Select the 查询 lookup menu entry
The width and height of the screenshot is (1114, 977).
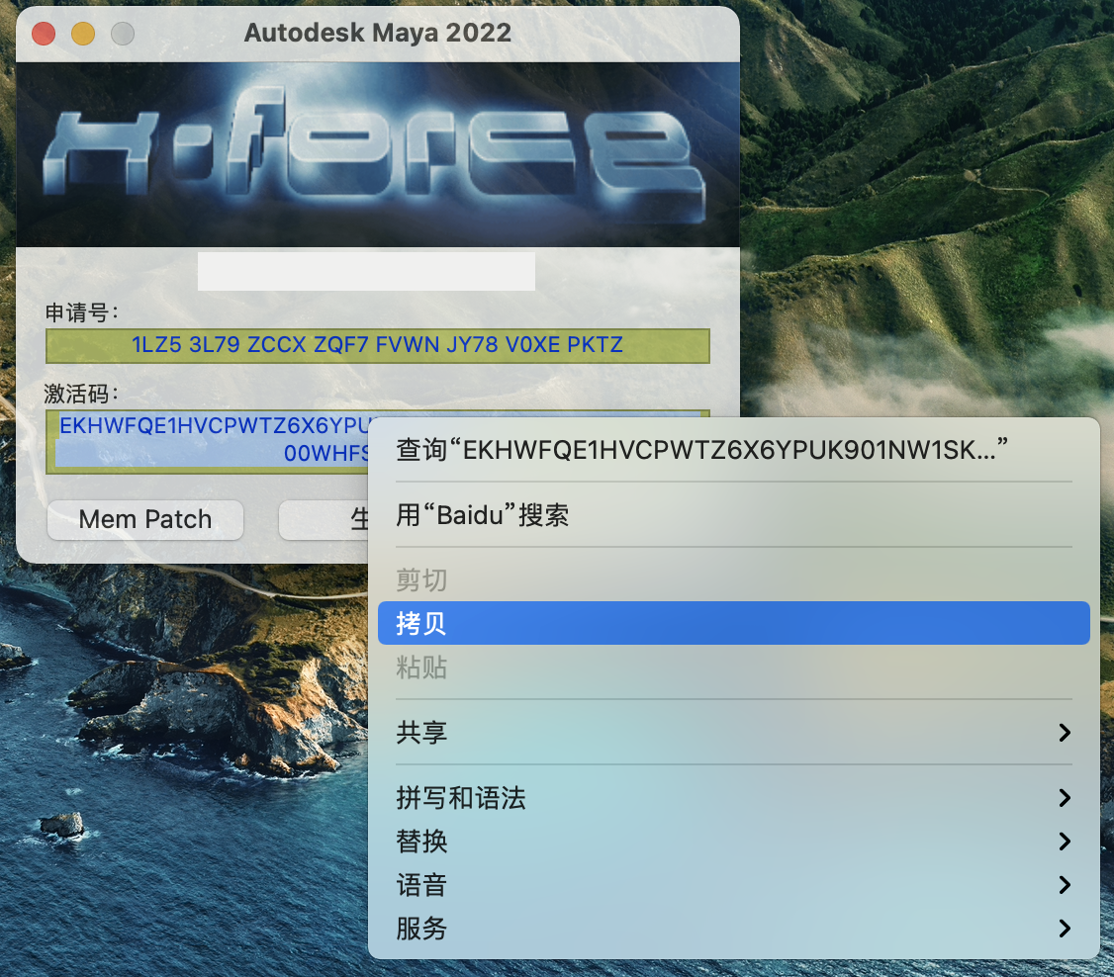(733, 450)
